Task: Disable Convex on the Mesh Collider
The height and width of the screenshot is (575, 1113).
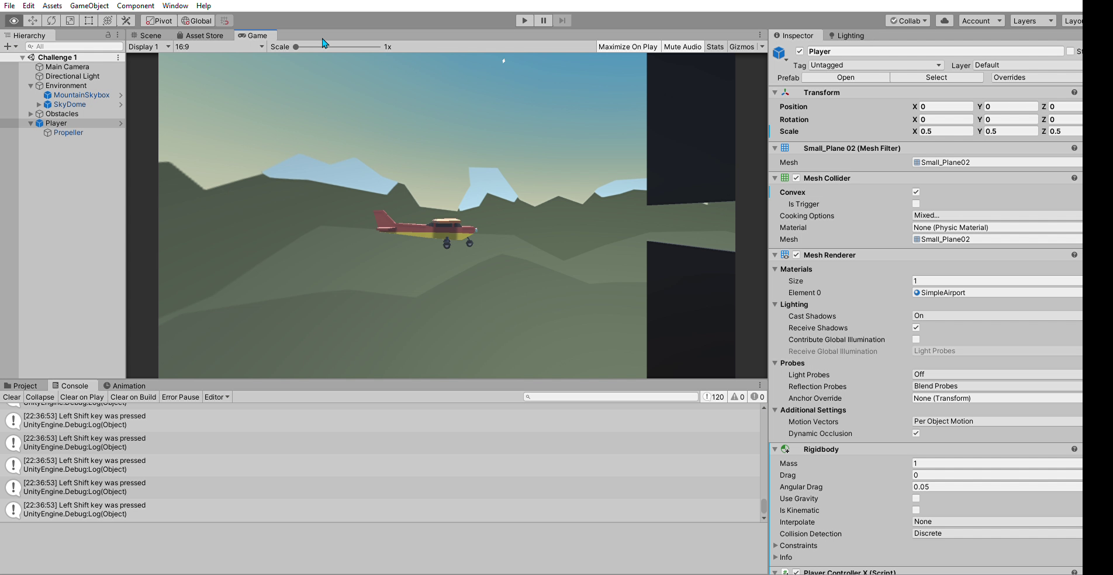Action: 915,192
